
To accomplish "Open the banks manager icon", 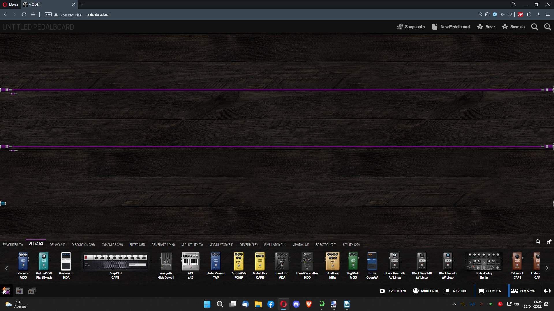I will 32,291.
